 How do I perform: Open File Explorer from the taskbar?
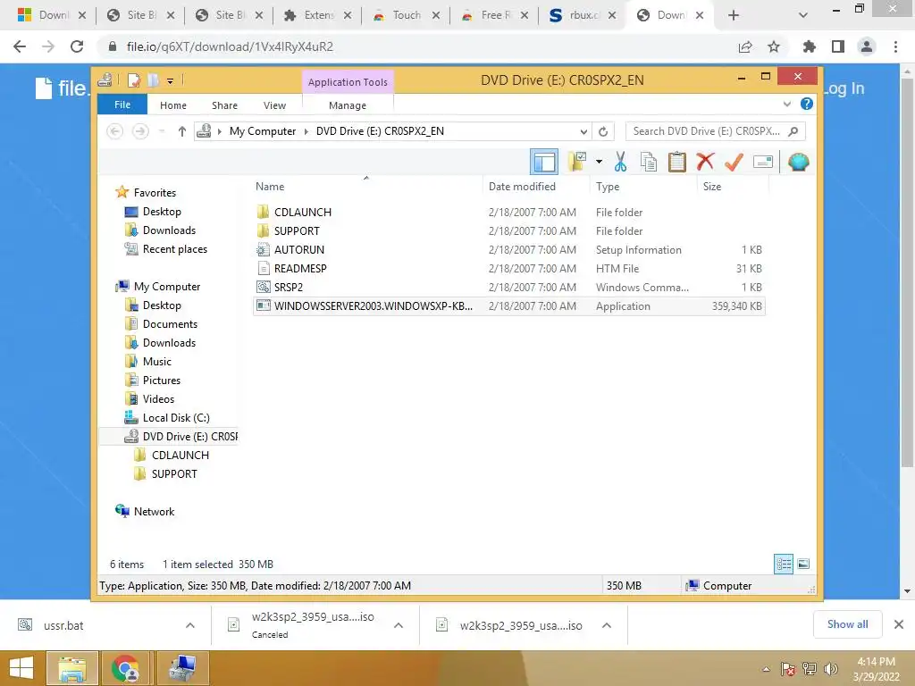pos(71,668)
